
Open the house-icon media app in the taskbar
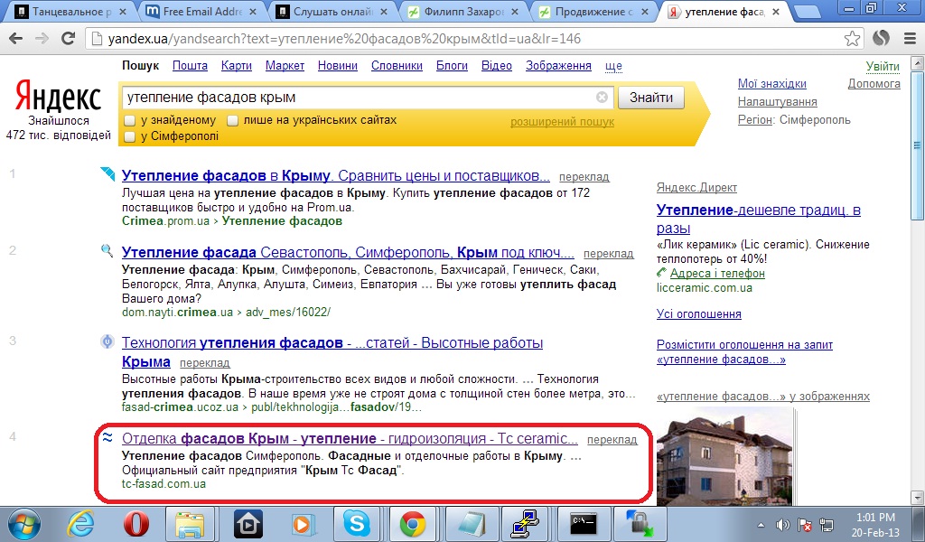tap(248, 524)
